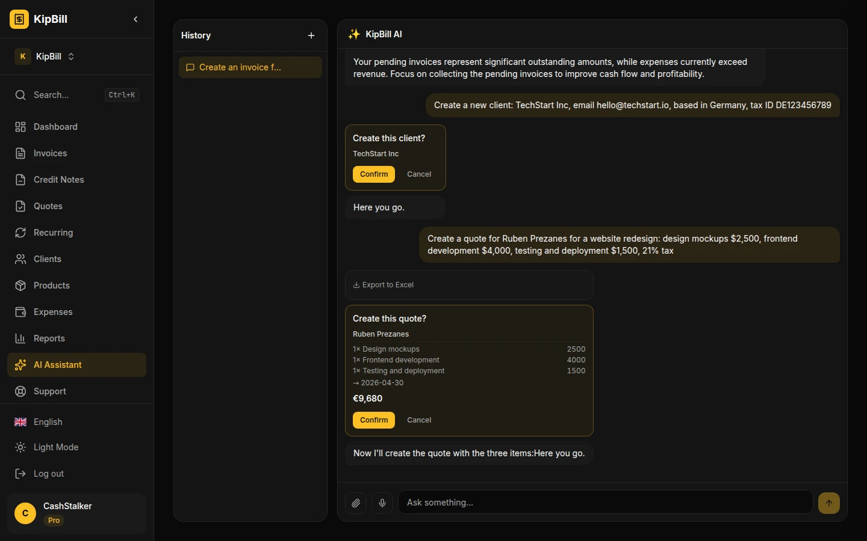This screenshot has height=541, width=867.
Task: Start a new chat with plus icon
Action: [x=311, y=35]
